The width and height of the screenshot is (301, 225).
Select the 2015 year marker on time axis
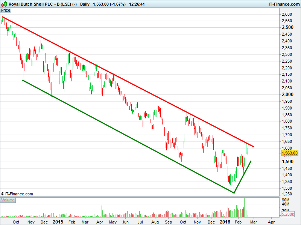(58, 222)
